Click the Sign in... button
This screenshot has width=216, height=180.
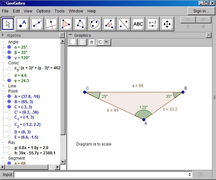(201, 11)
